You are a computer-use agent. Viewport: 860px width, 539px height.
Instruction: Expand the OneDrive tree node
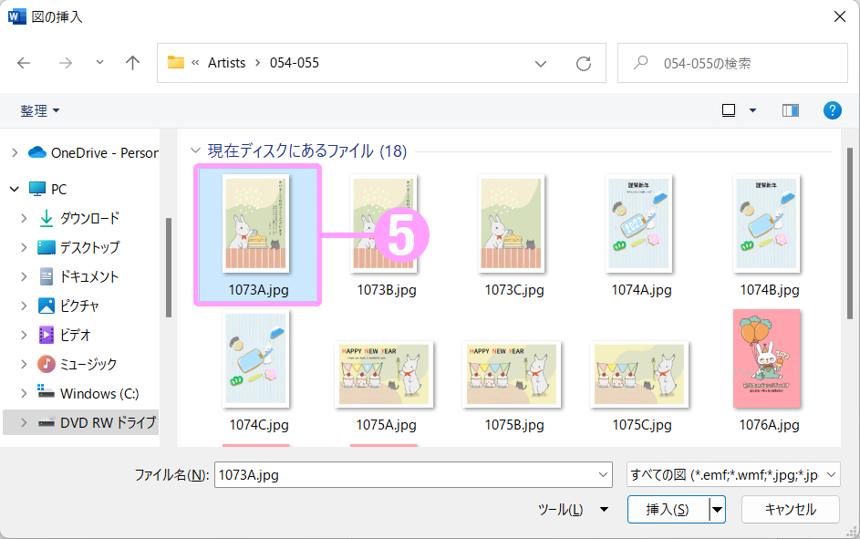point(15,152)
